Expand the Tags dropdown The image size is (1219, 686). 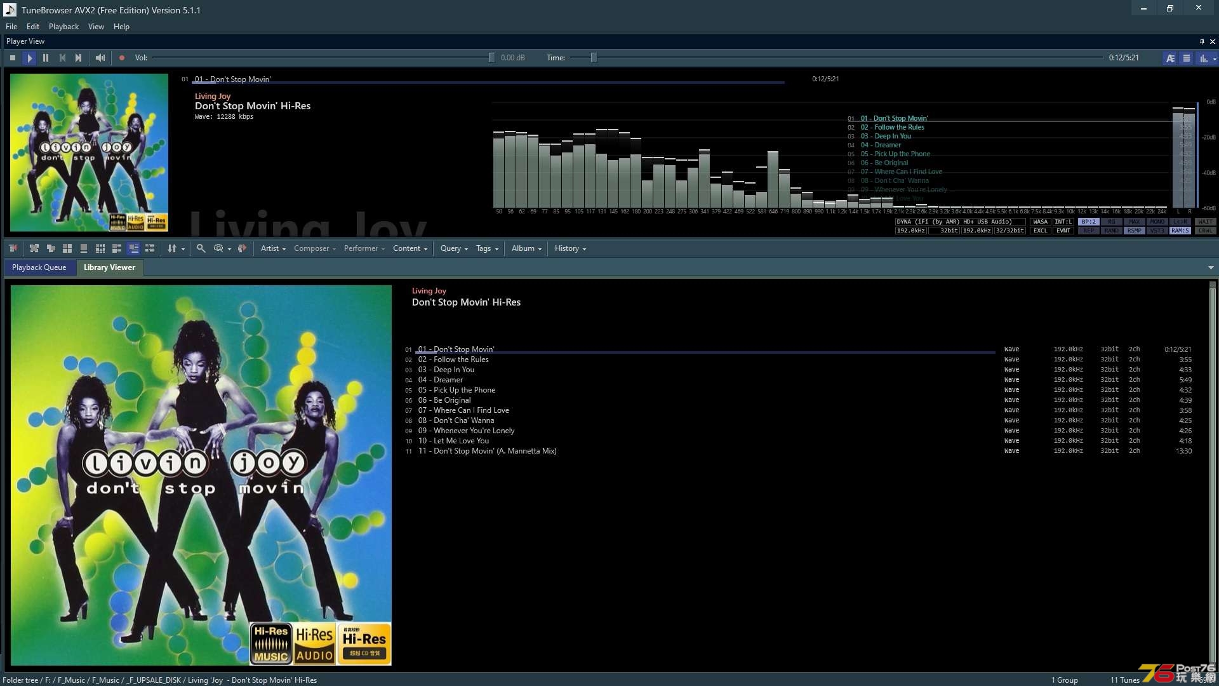pos(487,248)
